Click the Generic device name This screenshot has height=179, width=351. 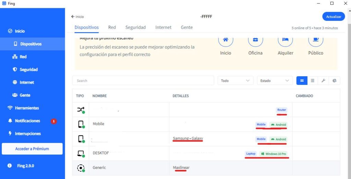point(99,167)
